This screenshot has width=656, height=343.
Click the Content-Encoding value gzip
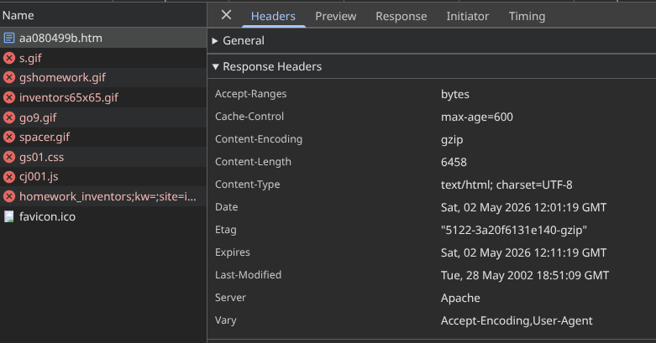pyautogui.click(x=452, y=140)
